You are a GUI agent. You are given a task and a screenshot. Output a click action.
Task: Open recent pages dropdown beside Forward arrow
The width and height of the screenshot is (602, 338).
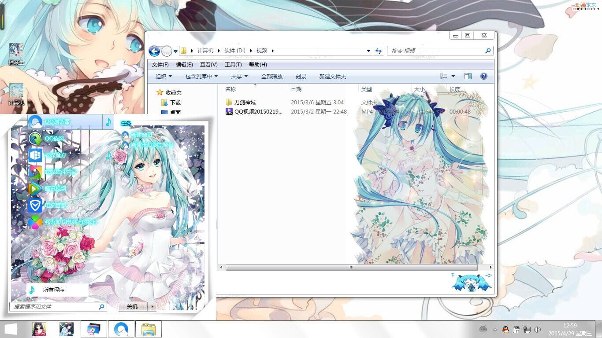tap(175, 51)
